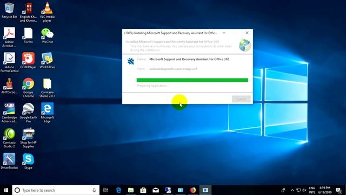Show hidden system tray icons
This screenshot has width=346, height=195.
coord(292,190)
